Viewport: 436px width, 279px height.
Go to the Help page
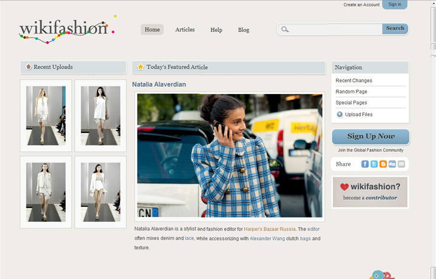pyautogui.click(x=216, y=30)
